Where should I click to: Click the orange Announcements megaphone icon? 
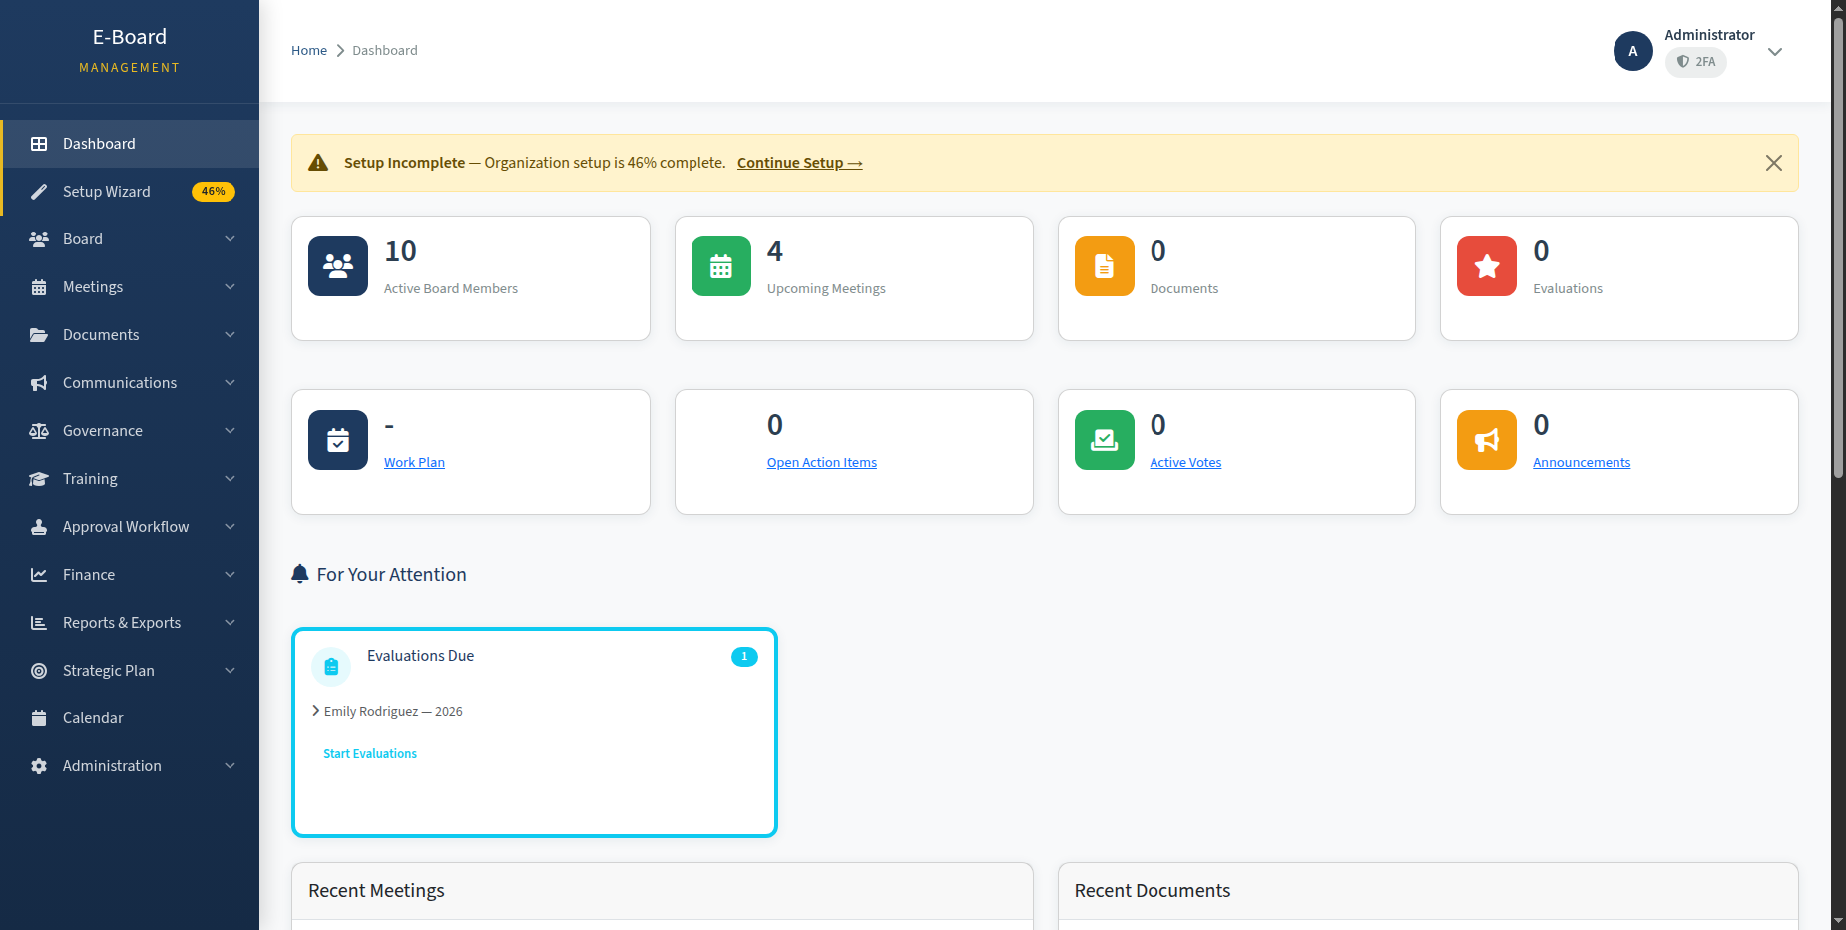click(1487, 440)
